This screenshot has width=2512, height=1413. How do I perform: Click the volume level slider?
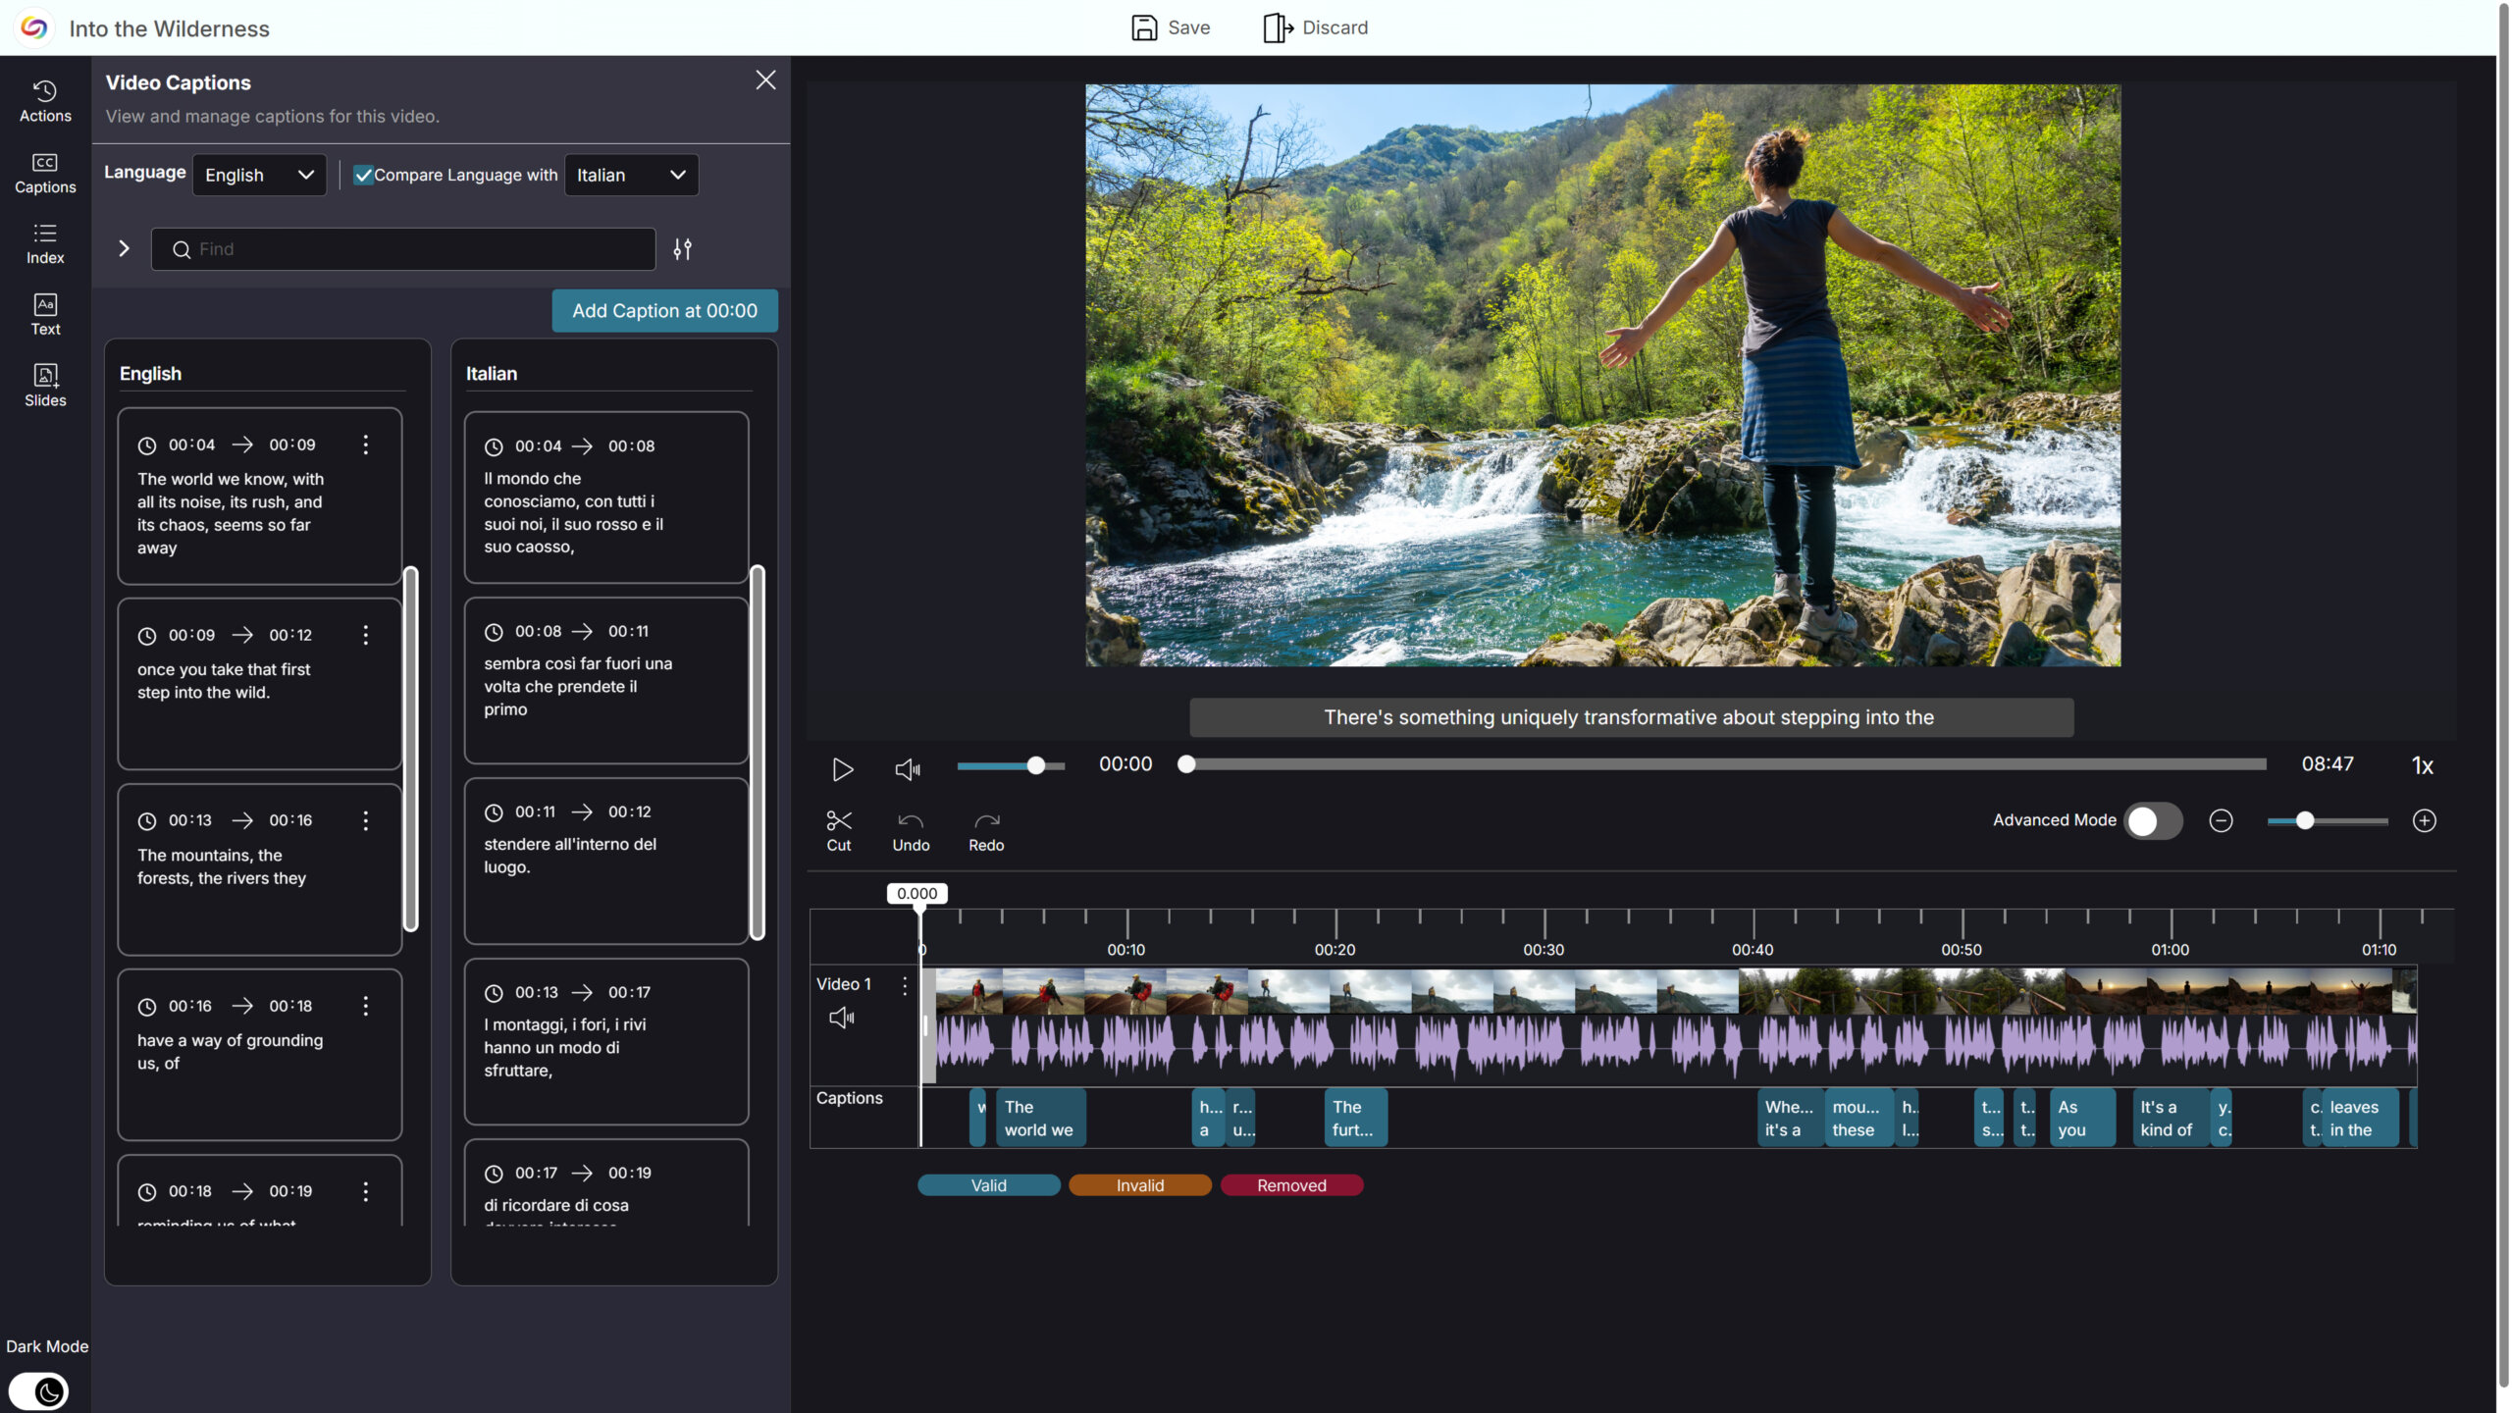1011,765
